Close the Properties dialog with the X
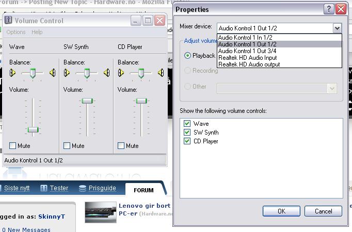 341,9
